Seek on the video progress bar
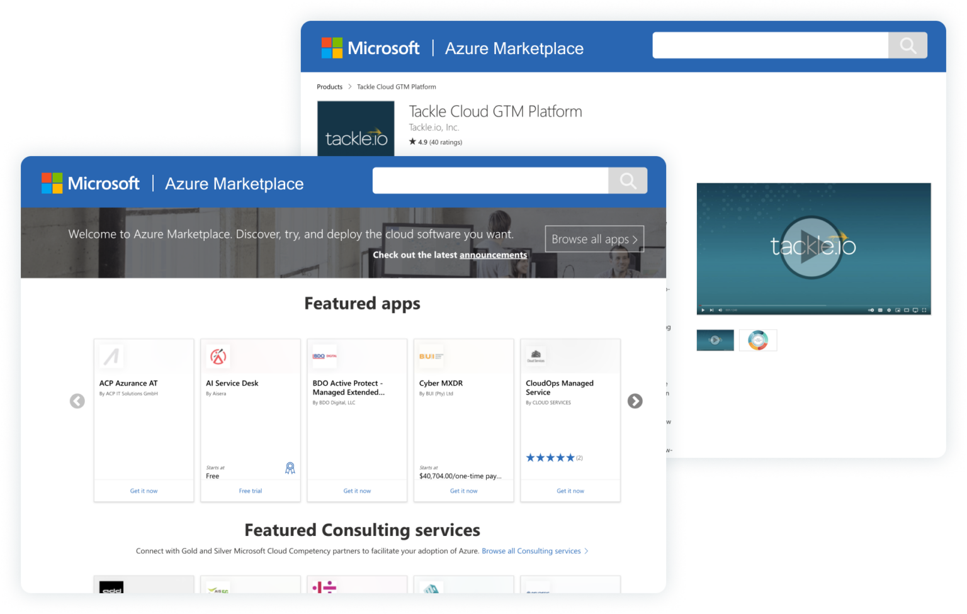 click(x=813, y=305)
